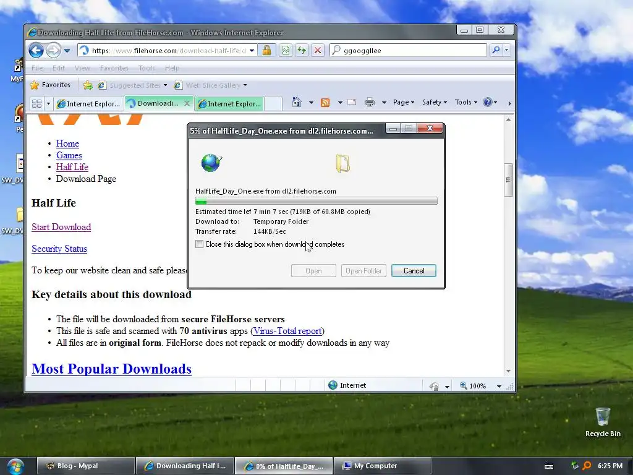Open the Virus-Total report link
The image size is (633, 475).
click(x=287, y=331)
